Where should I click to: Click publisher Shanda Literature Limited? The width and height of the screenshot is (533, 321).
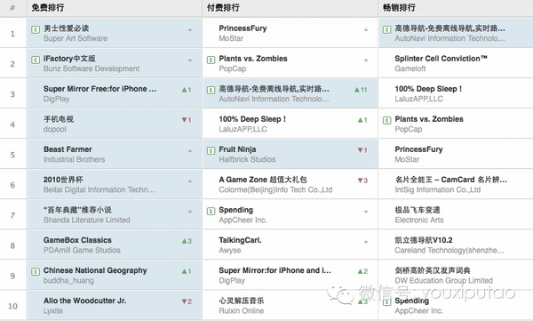tap(87, 221)
